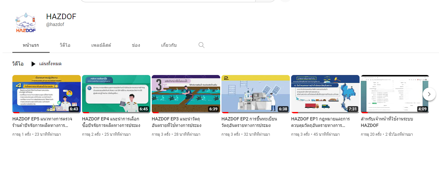Click the HAZDOF channel name heading

[61, 17]
